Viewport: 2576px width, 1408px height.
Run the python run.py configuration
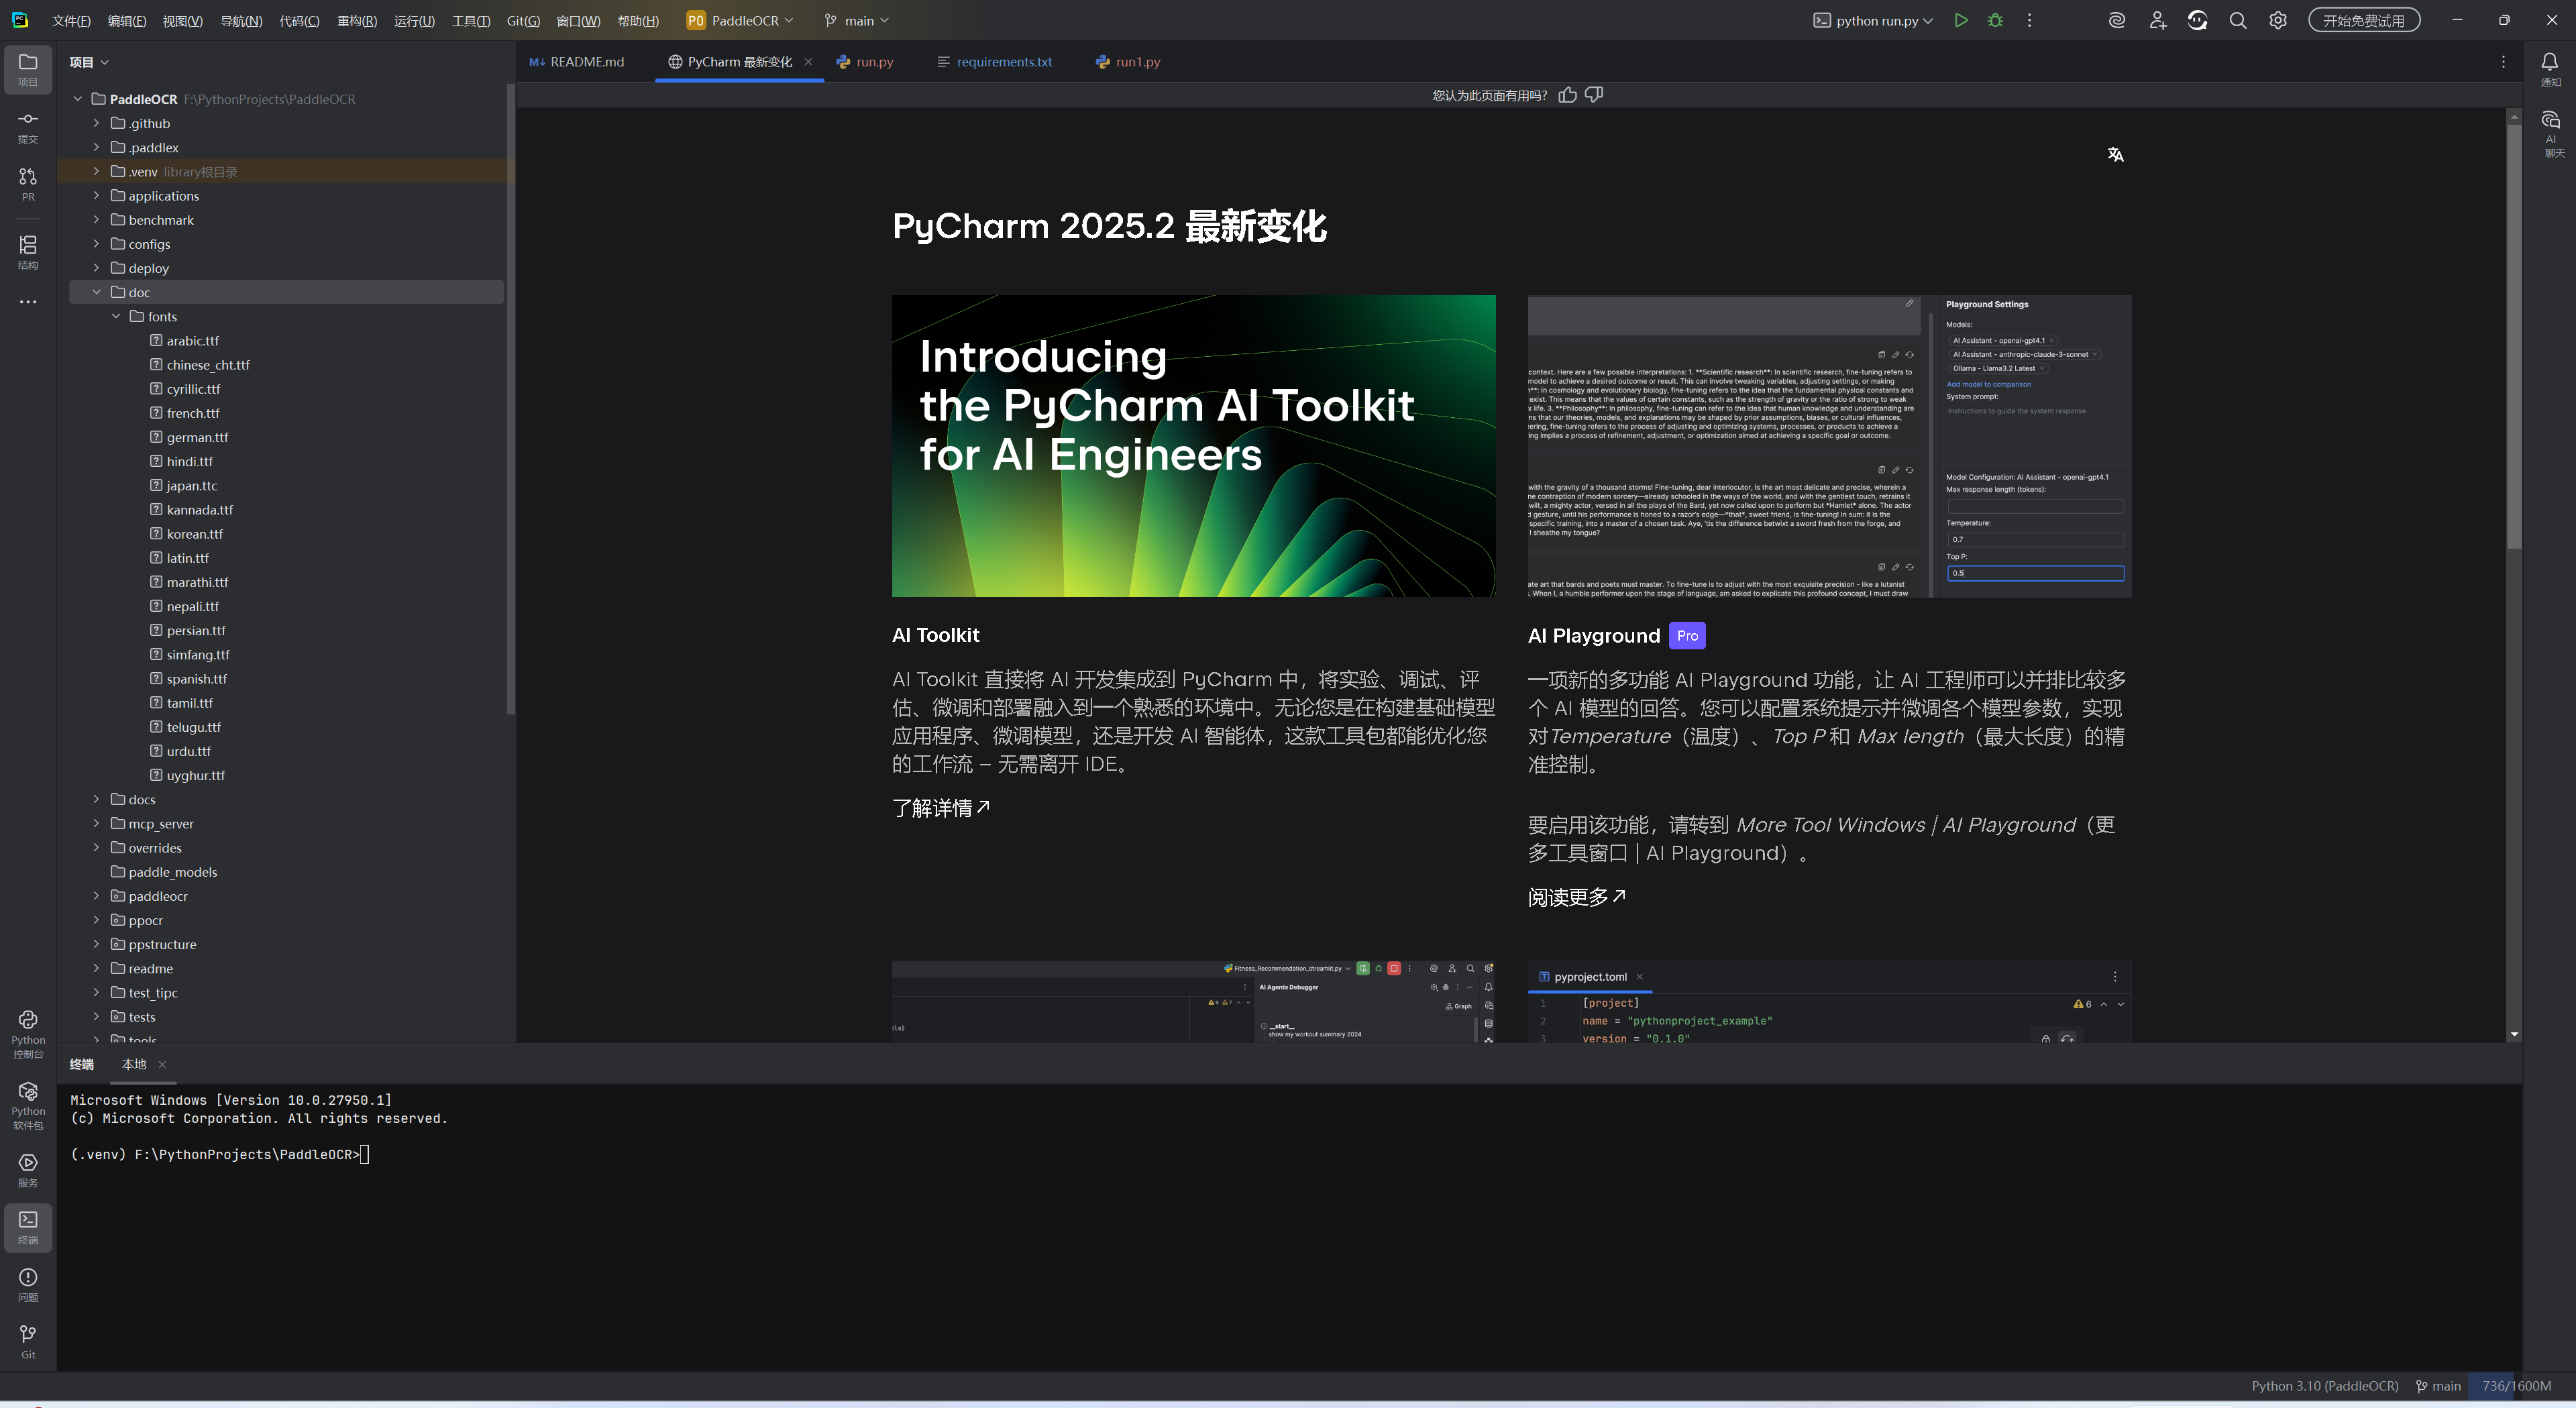point(1961,20)
